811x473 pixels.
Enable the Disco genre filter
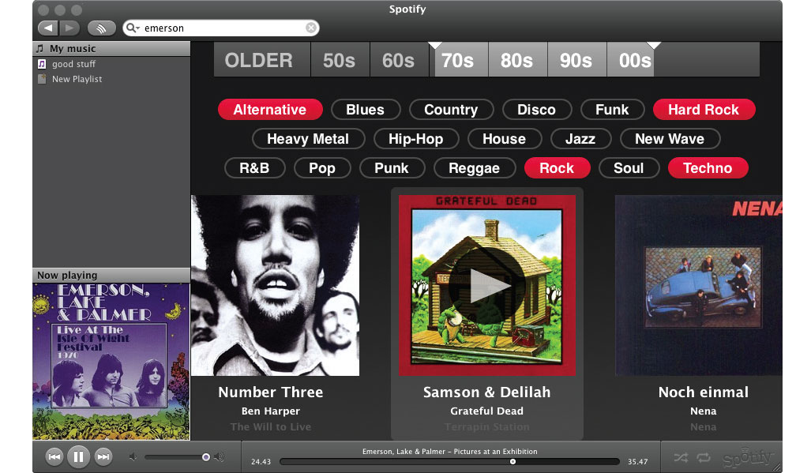[536, 110]
